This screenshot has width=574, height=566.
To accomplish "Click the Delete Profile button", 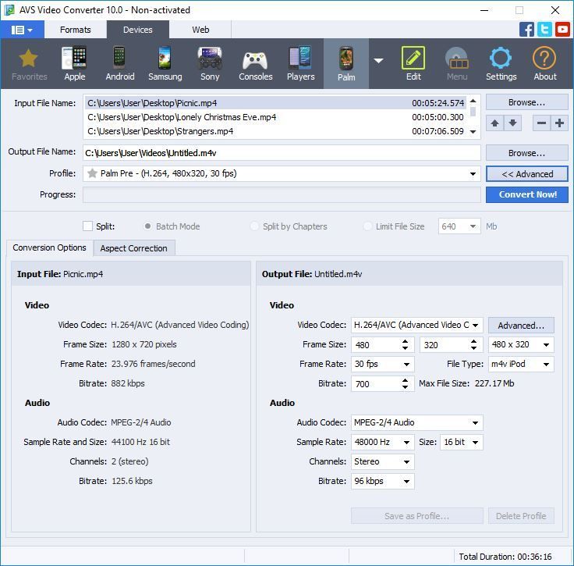I will (521, 516).
